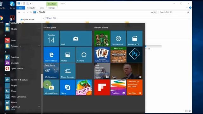This screenshot has width=203, height=114.
Task: Jump to letter O in apps list
Action: (x=5, y=52)
